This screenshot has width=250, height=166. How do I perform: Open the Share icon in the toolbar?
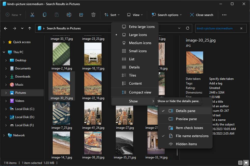pos(81,15)
